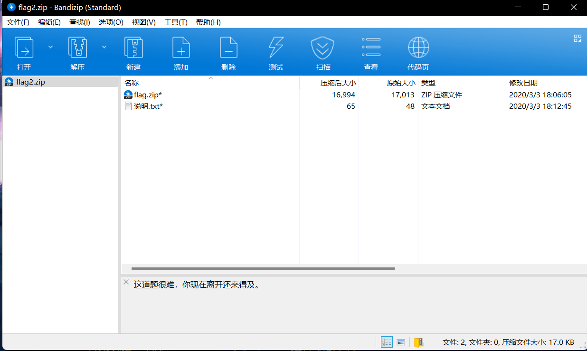The width and height of the screenshot is (587, 351).
Task: Click the 16,994 compressed size cell
Action: click(343, 95)
